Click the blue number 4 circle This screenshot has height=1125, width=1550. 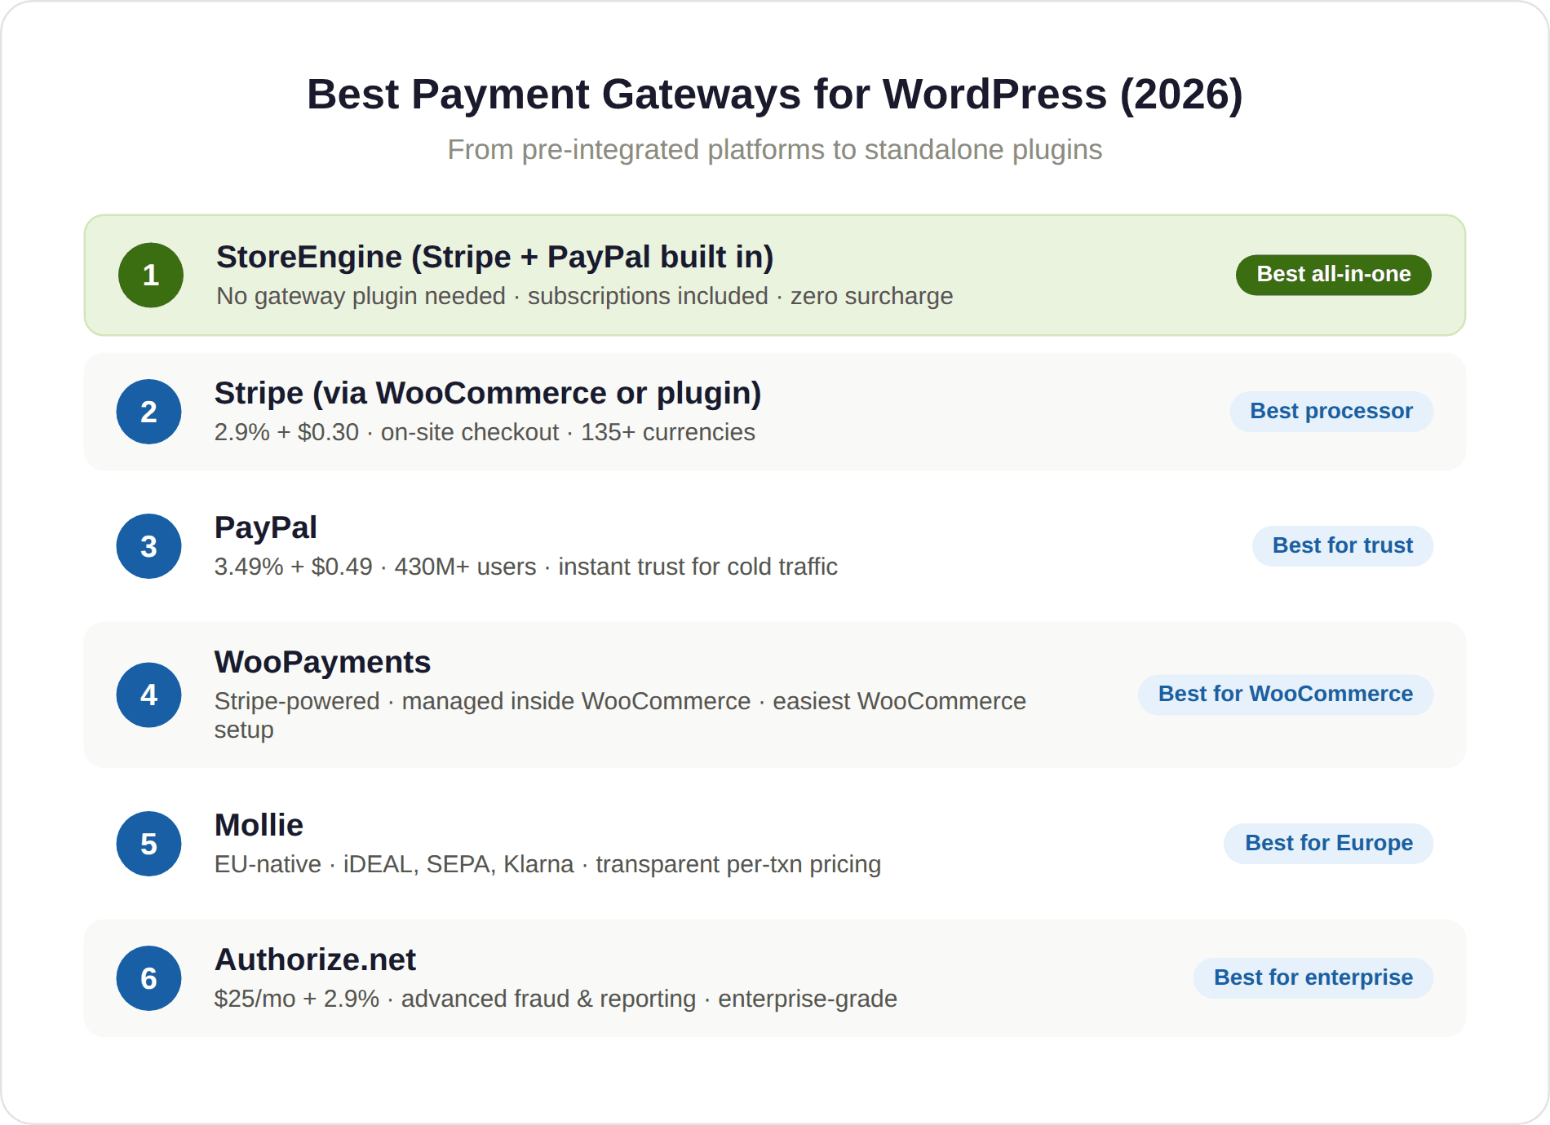(148, 695)
